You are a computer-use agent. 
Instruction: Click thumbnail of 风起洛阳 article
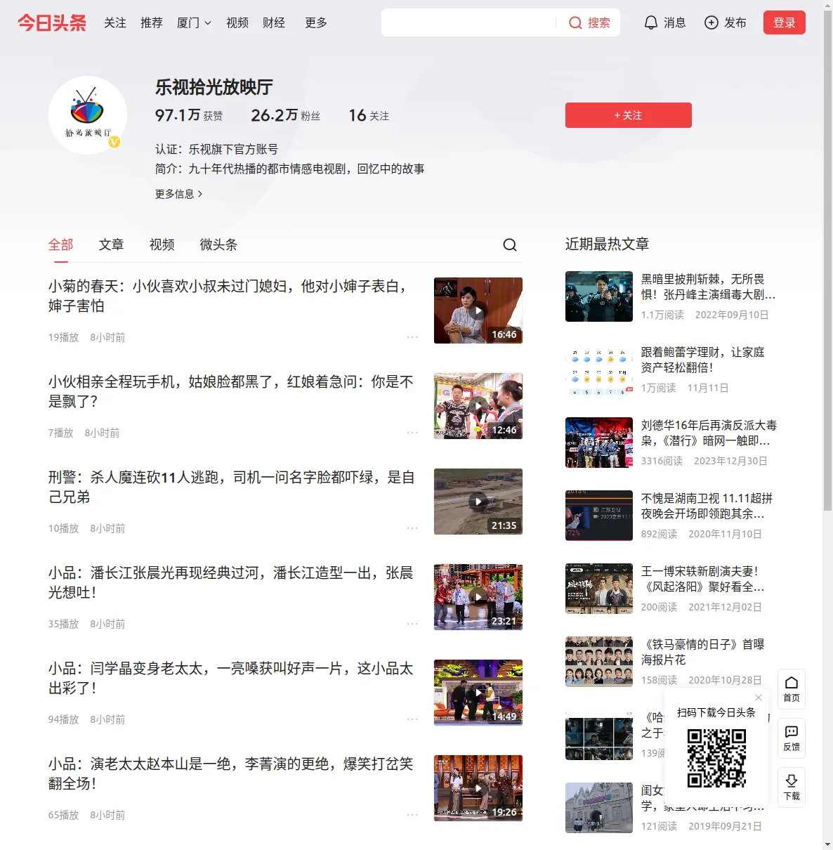599,589
